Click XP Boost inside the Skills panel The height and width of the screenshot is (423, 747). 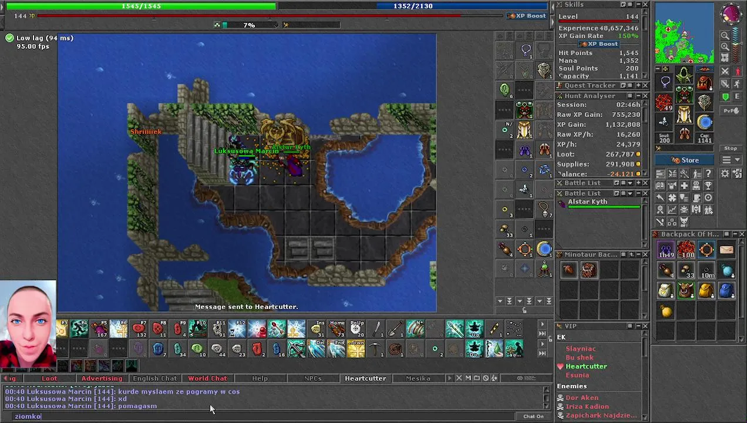[598, 44]
